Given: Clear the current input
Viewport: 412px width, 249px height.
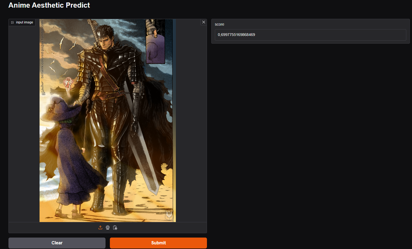Looking at the screenshot, I should pyautogui.click(x=57, y=243).
